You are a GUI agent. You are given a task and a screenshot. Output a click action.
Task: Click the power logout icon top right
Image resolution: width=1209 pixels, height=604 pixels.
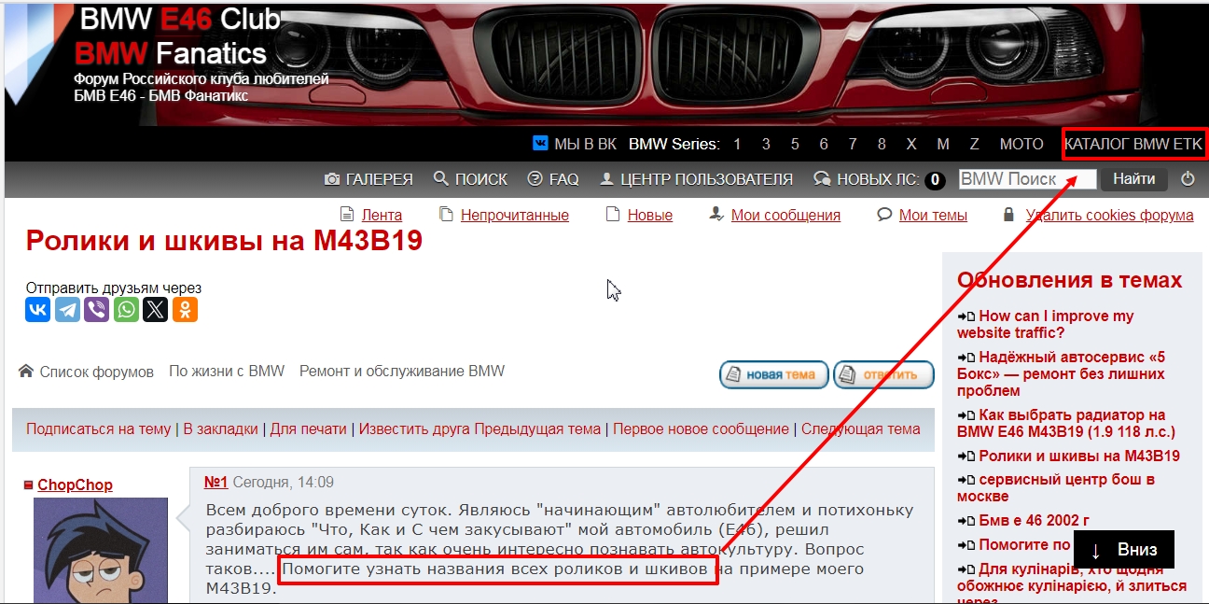coord(1189,178)
